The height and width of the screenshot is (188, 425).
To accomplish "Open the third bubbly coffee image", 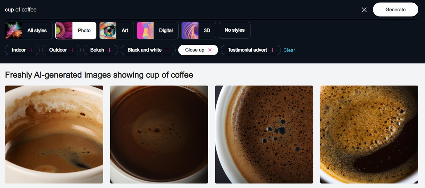I will pyautogui.click(x=264, y=134).
